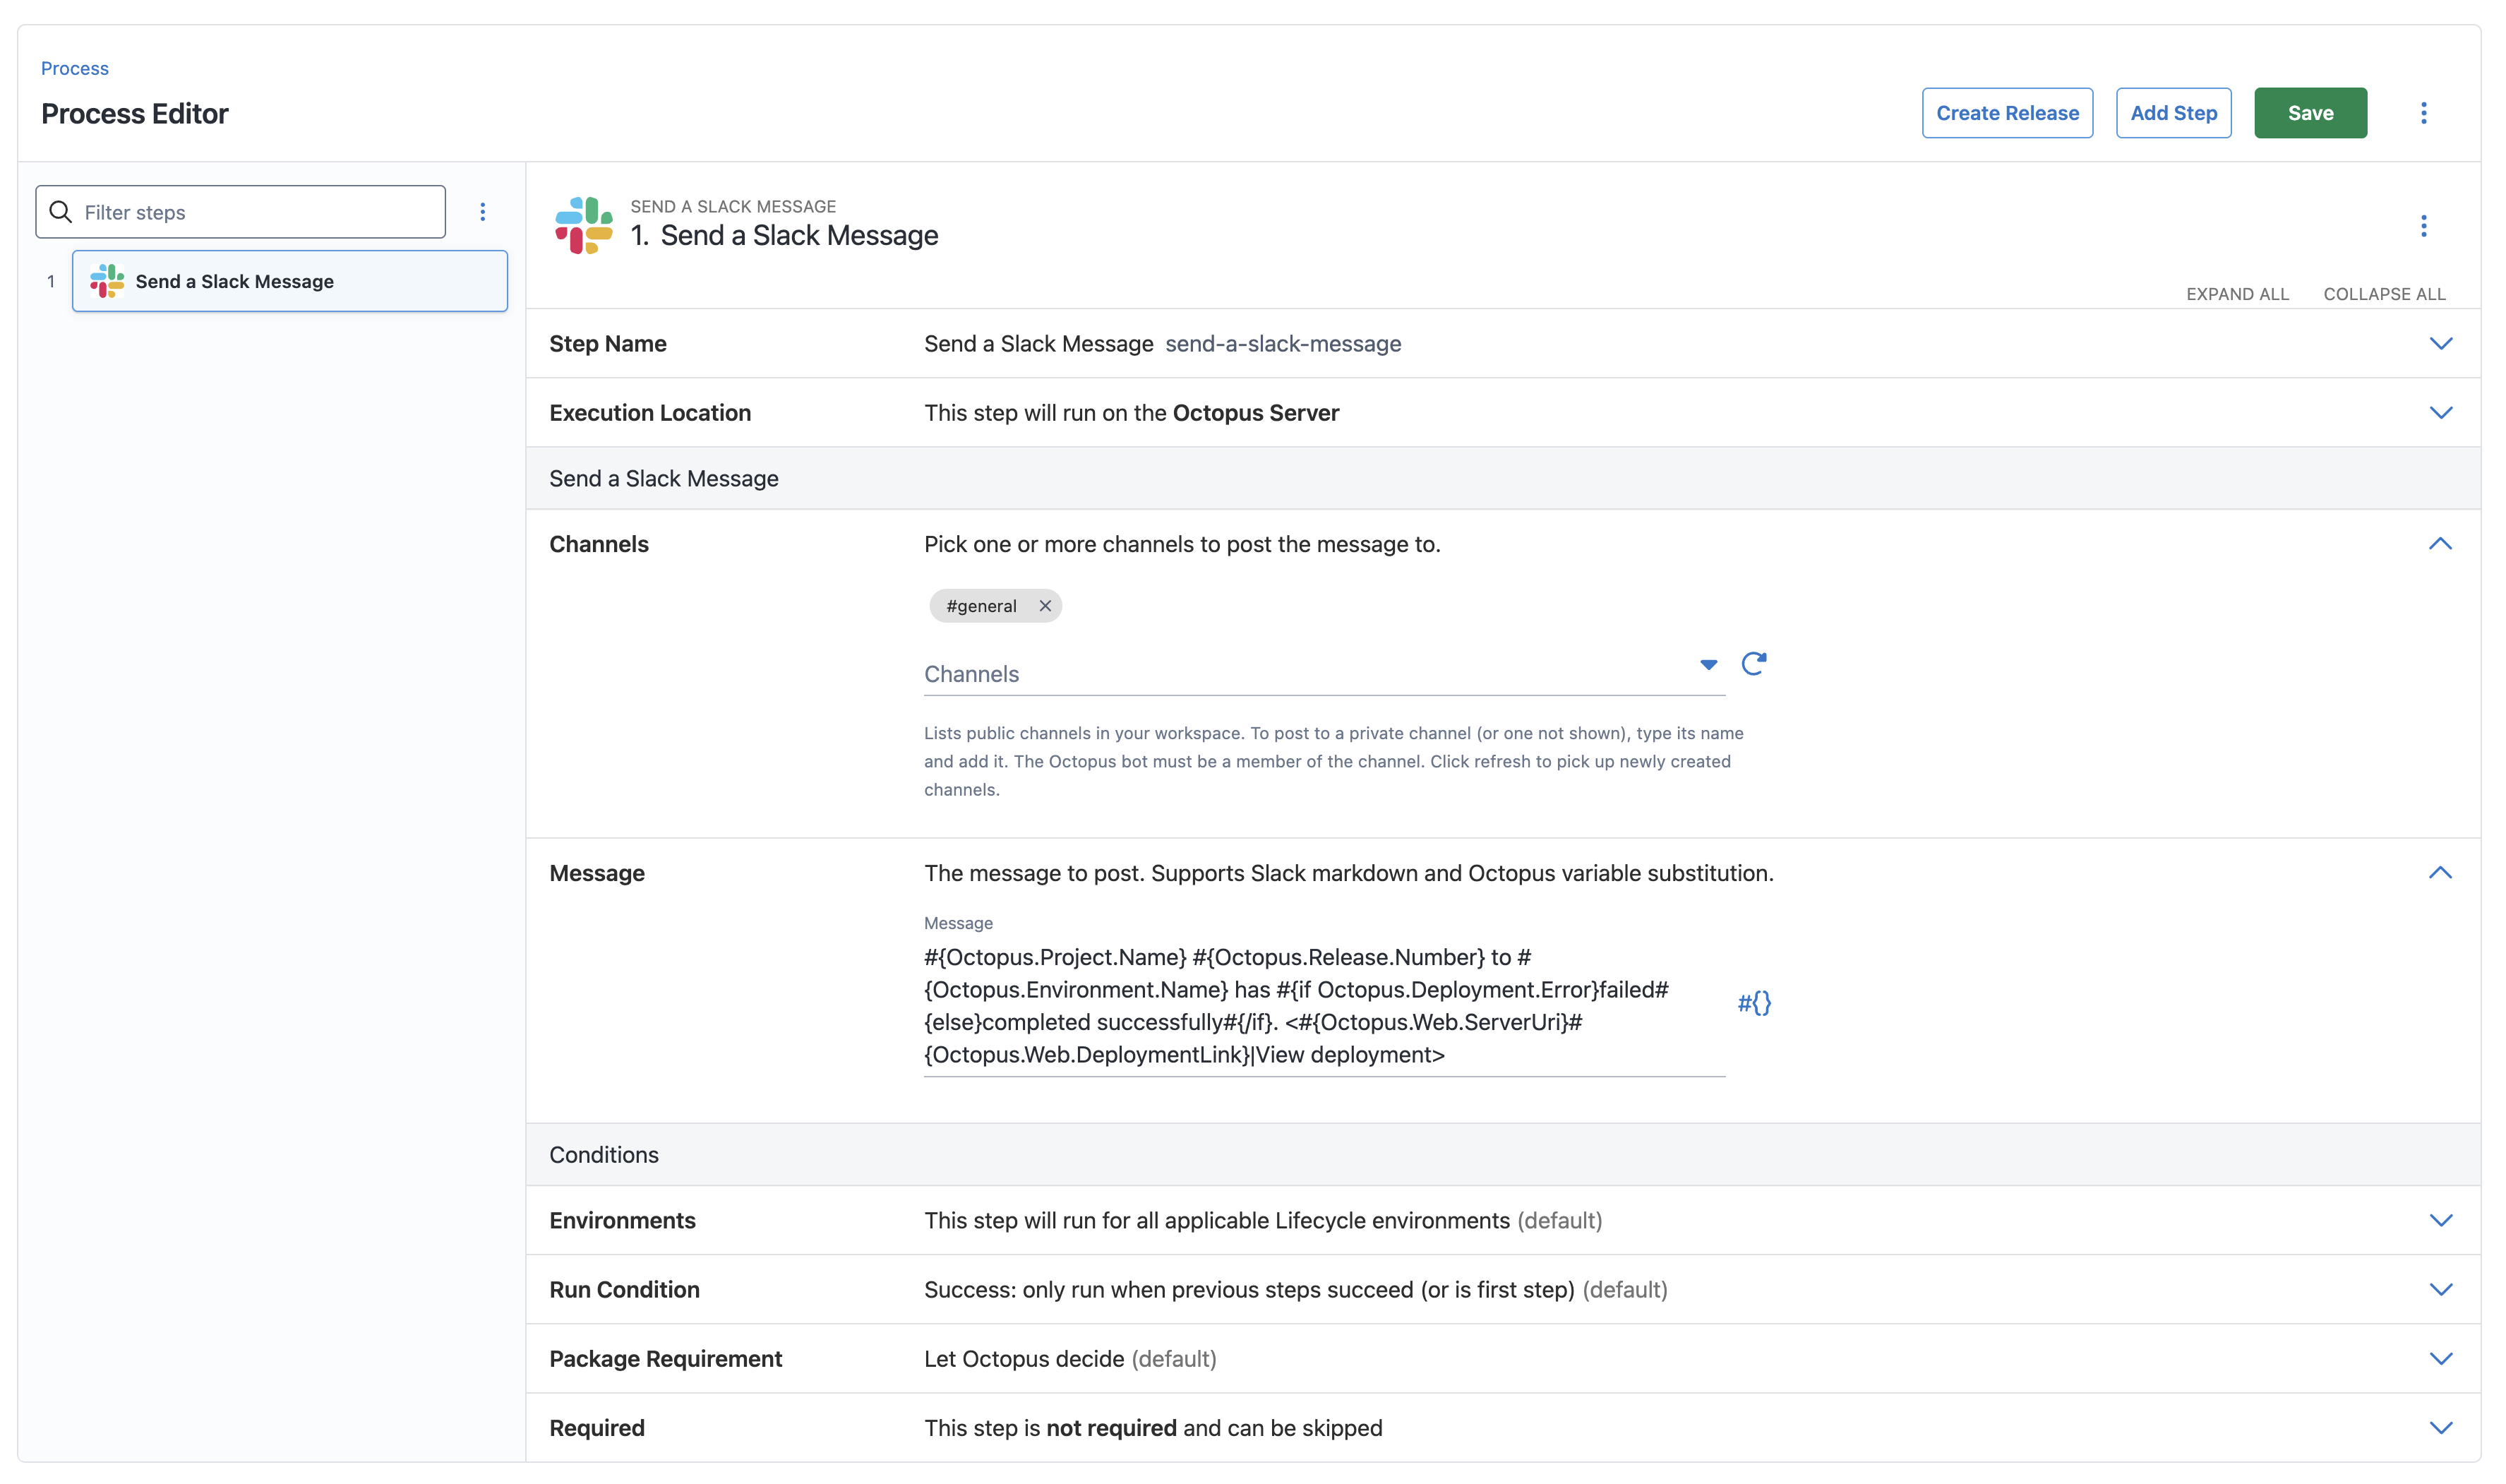Click the Required label

pos(596,1428)
